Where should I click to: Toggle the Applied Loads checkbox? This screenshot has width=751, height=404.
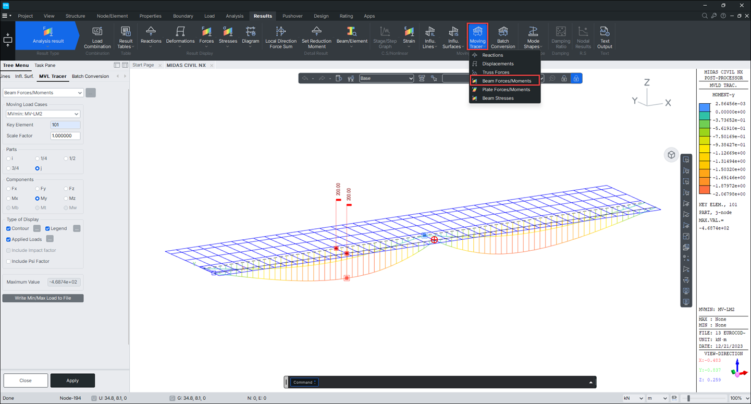[x=8, y=239]
